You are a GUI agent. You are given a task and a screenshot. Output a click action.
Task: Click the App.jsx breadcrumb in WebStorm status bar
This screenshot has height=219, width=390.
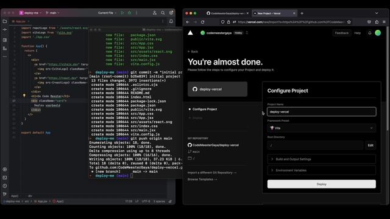pyautogui.click(x=41, y=201)
